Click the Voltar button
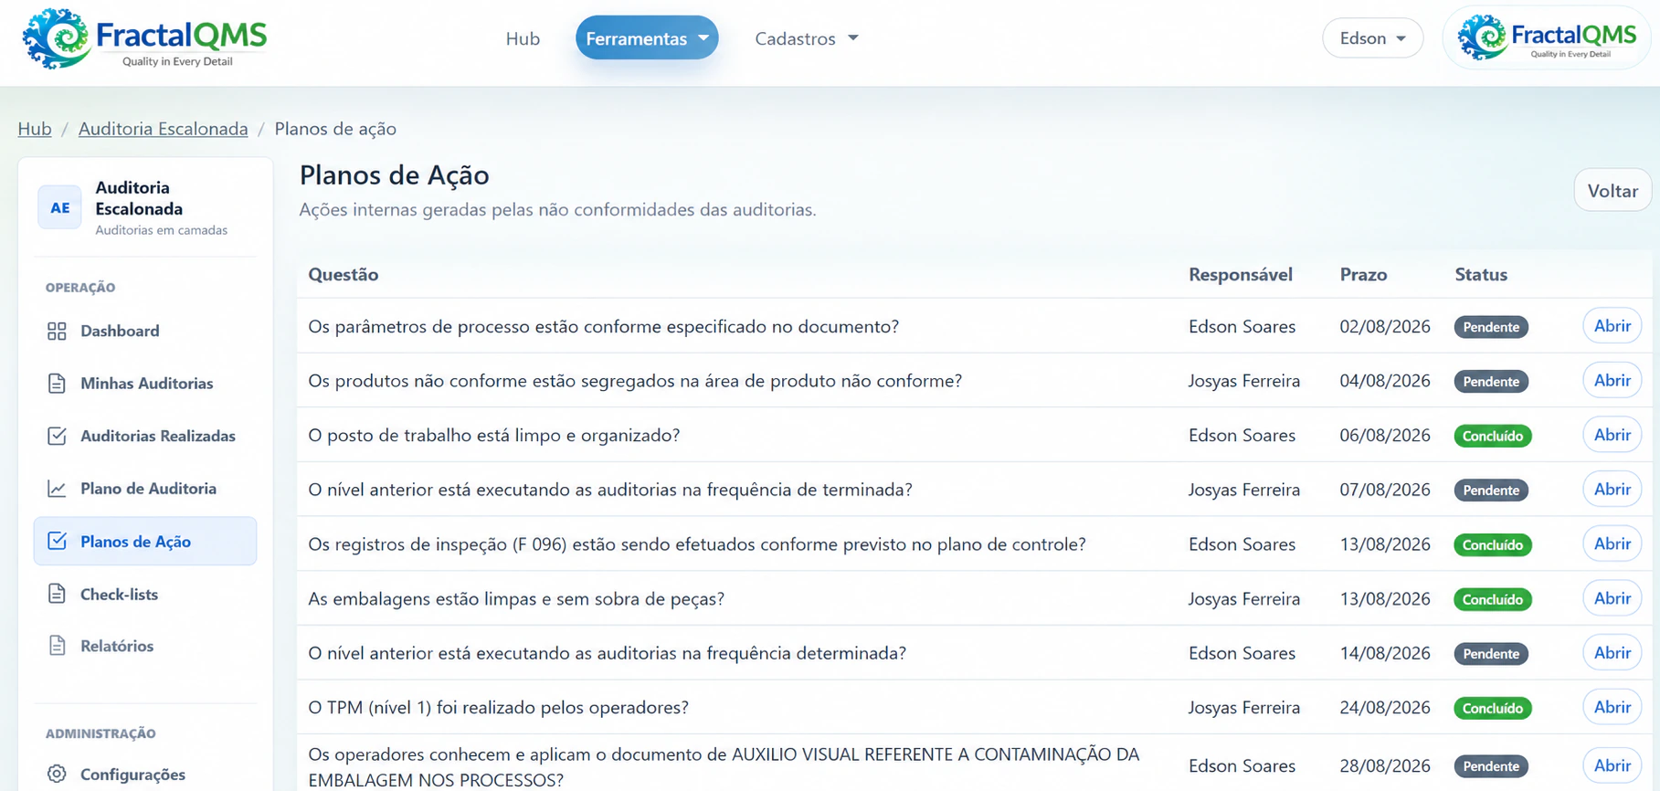The height and width of the screenshot is (791, 1660). tap(1612, 190)
